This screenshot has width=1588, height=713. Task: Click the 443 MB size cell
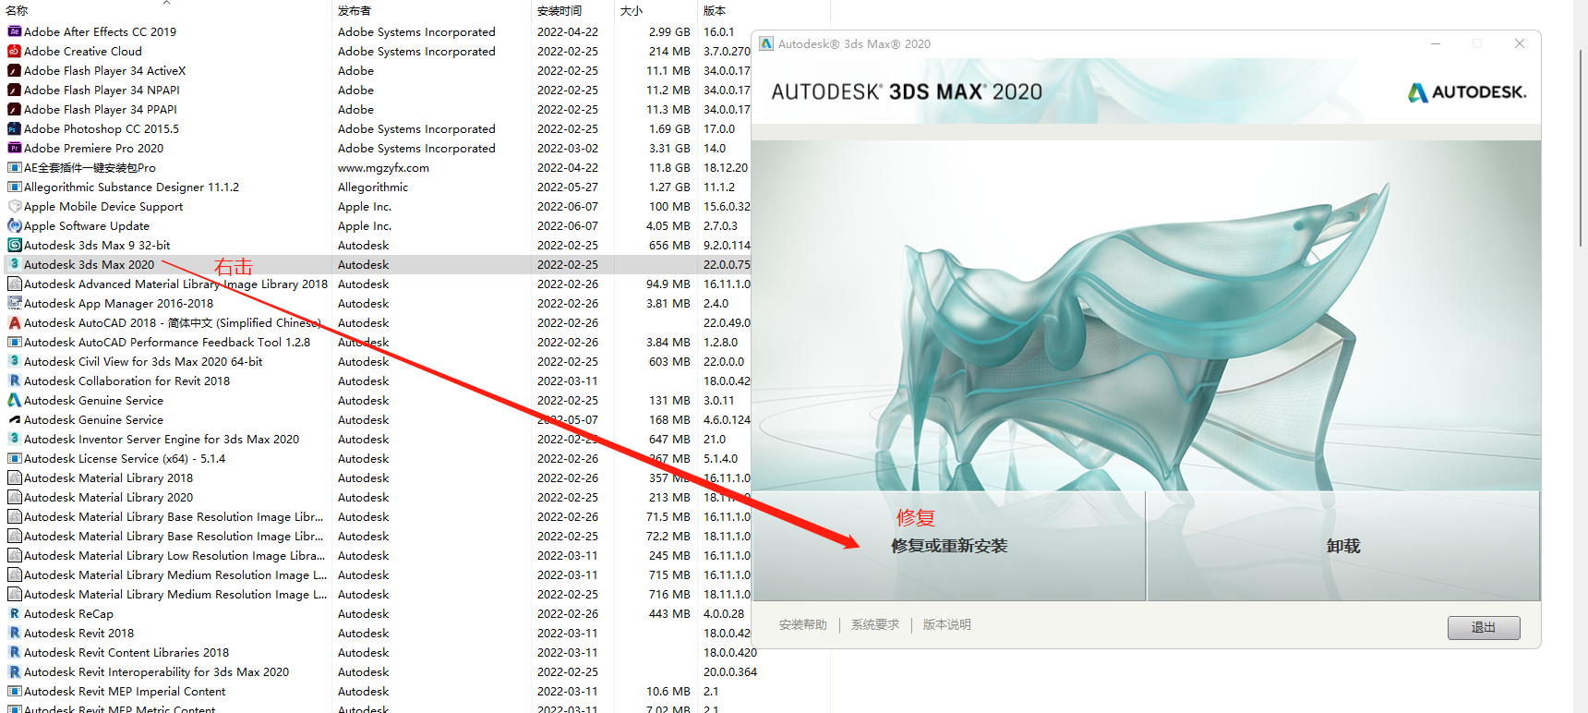[669, 613]
